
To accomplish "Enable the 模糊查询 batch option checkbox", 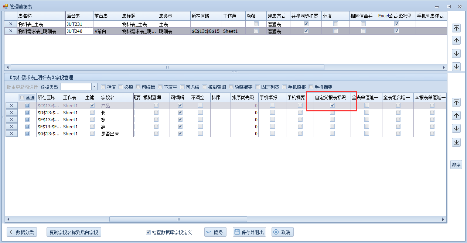I will pos(205,87).
